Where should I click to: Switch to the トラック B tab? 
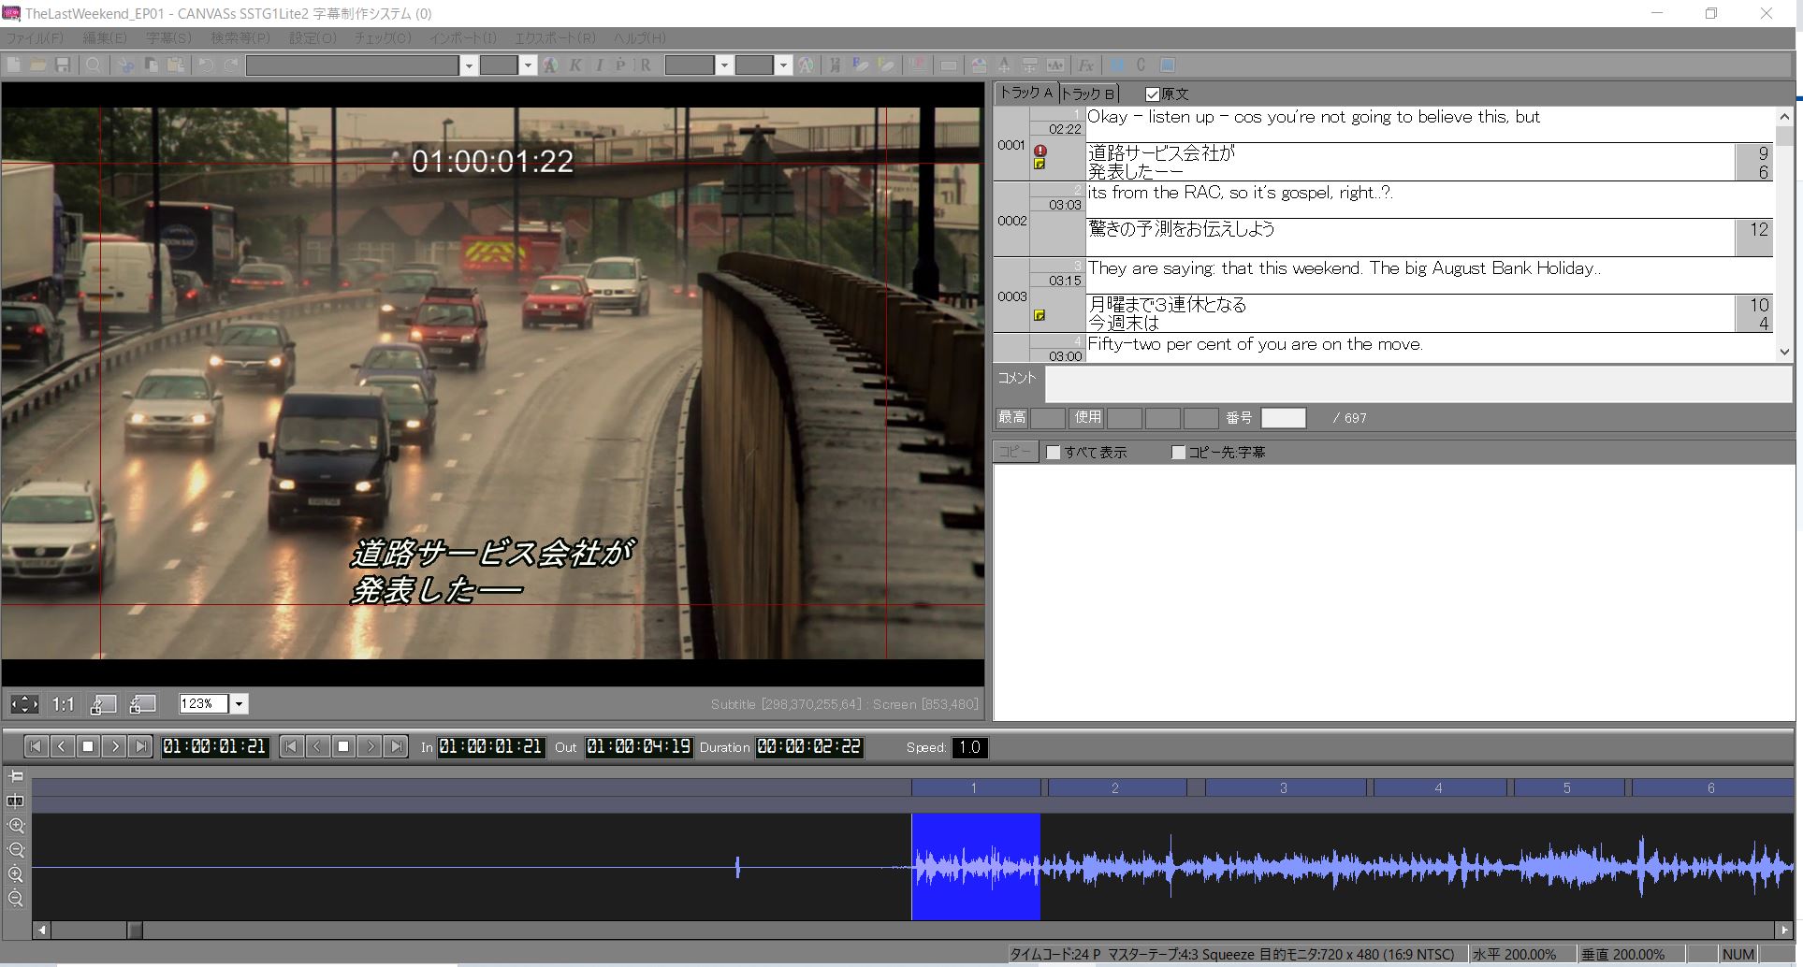1088,94
